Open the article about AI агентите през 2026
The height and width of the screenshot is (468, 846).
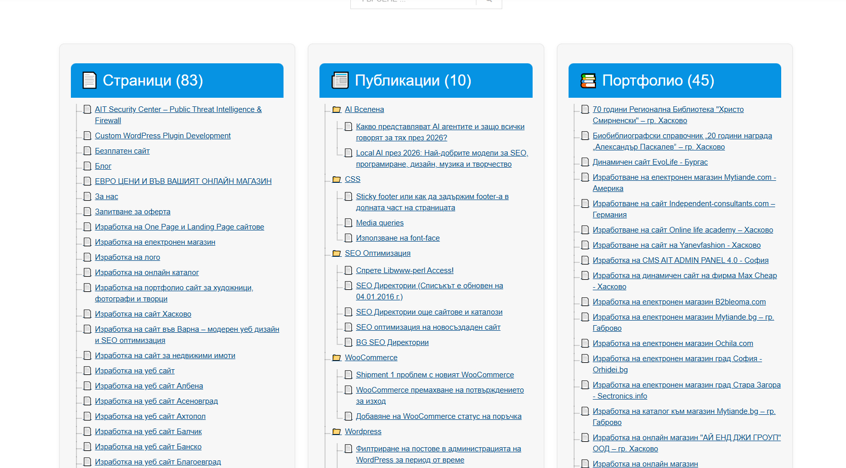click(x=440, y=132)
